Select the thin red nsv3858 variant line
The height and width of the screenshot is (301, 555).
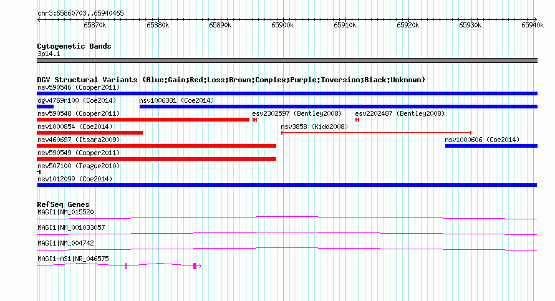pyautogui.click(x=376, y=133)
